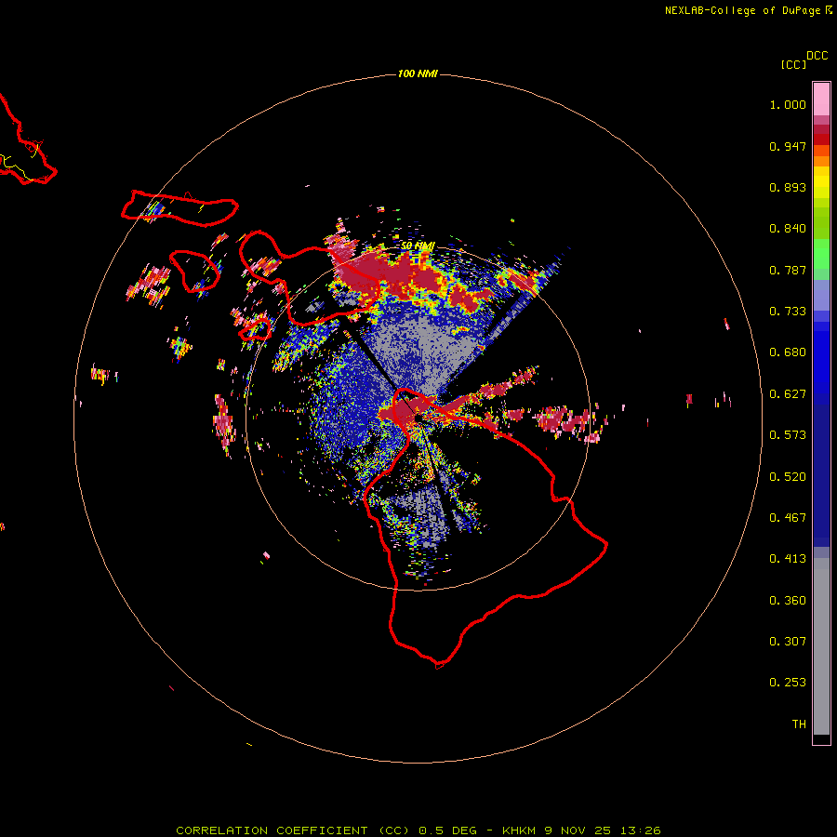Click the DCC label above the colorbar
837x837 pixels.
(817, 56)
